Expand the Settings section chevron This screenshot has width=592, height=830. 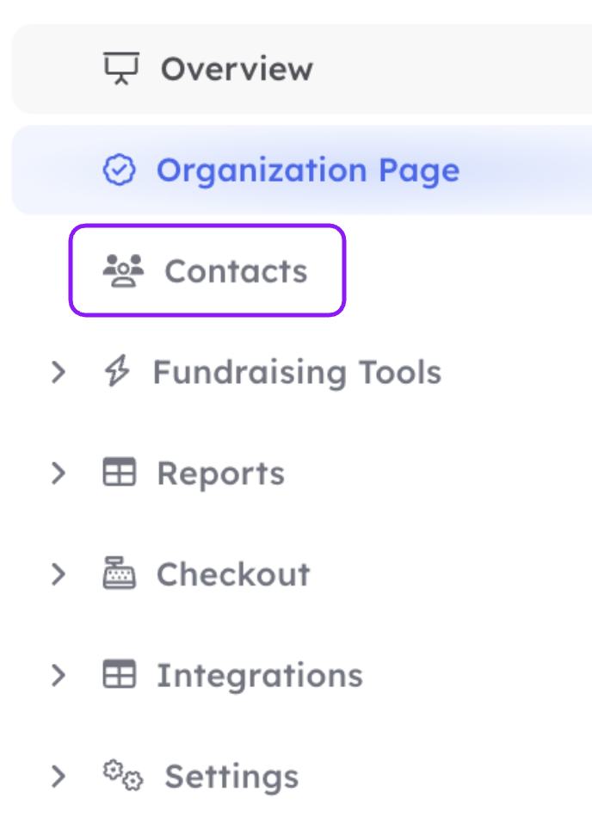[59, 776]
